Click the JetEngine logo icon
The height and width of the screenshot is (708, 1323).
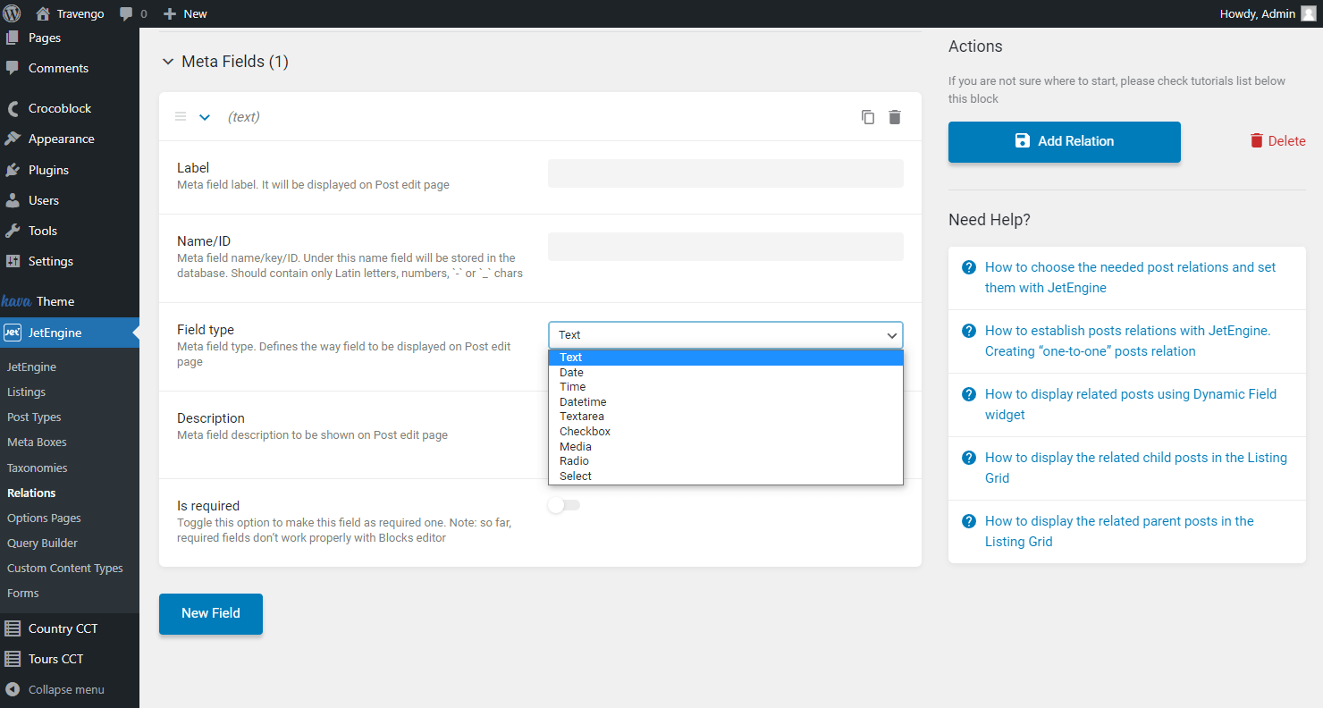click(x=13, y=333)
